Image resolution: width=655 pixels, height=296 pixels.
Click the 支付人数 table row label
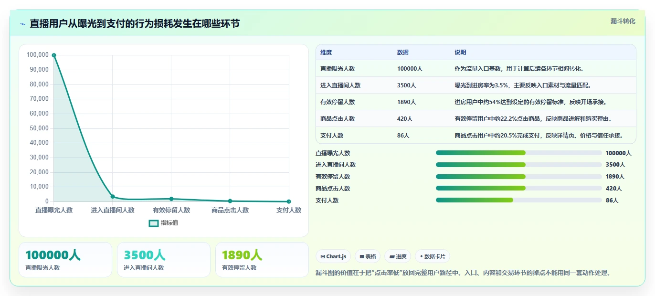(x=332, y=136)
